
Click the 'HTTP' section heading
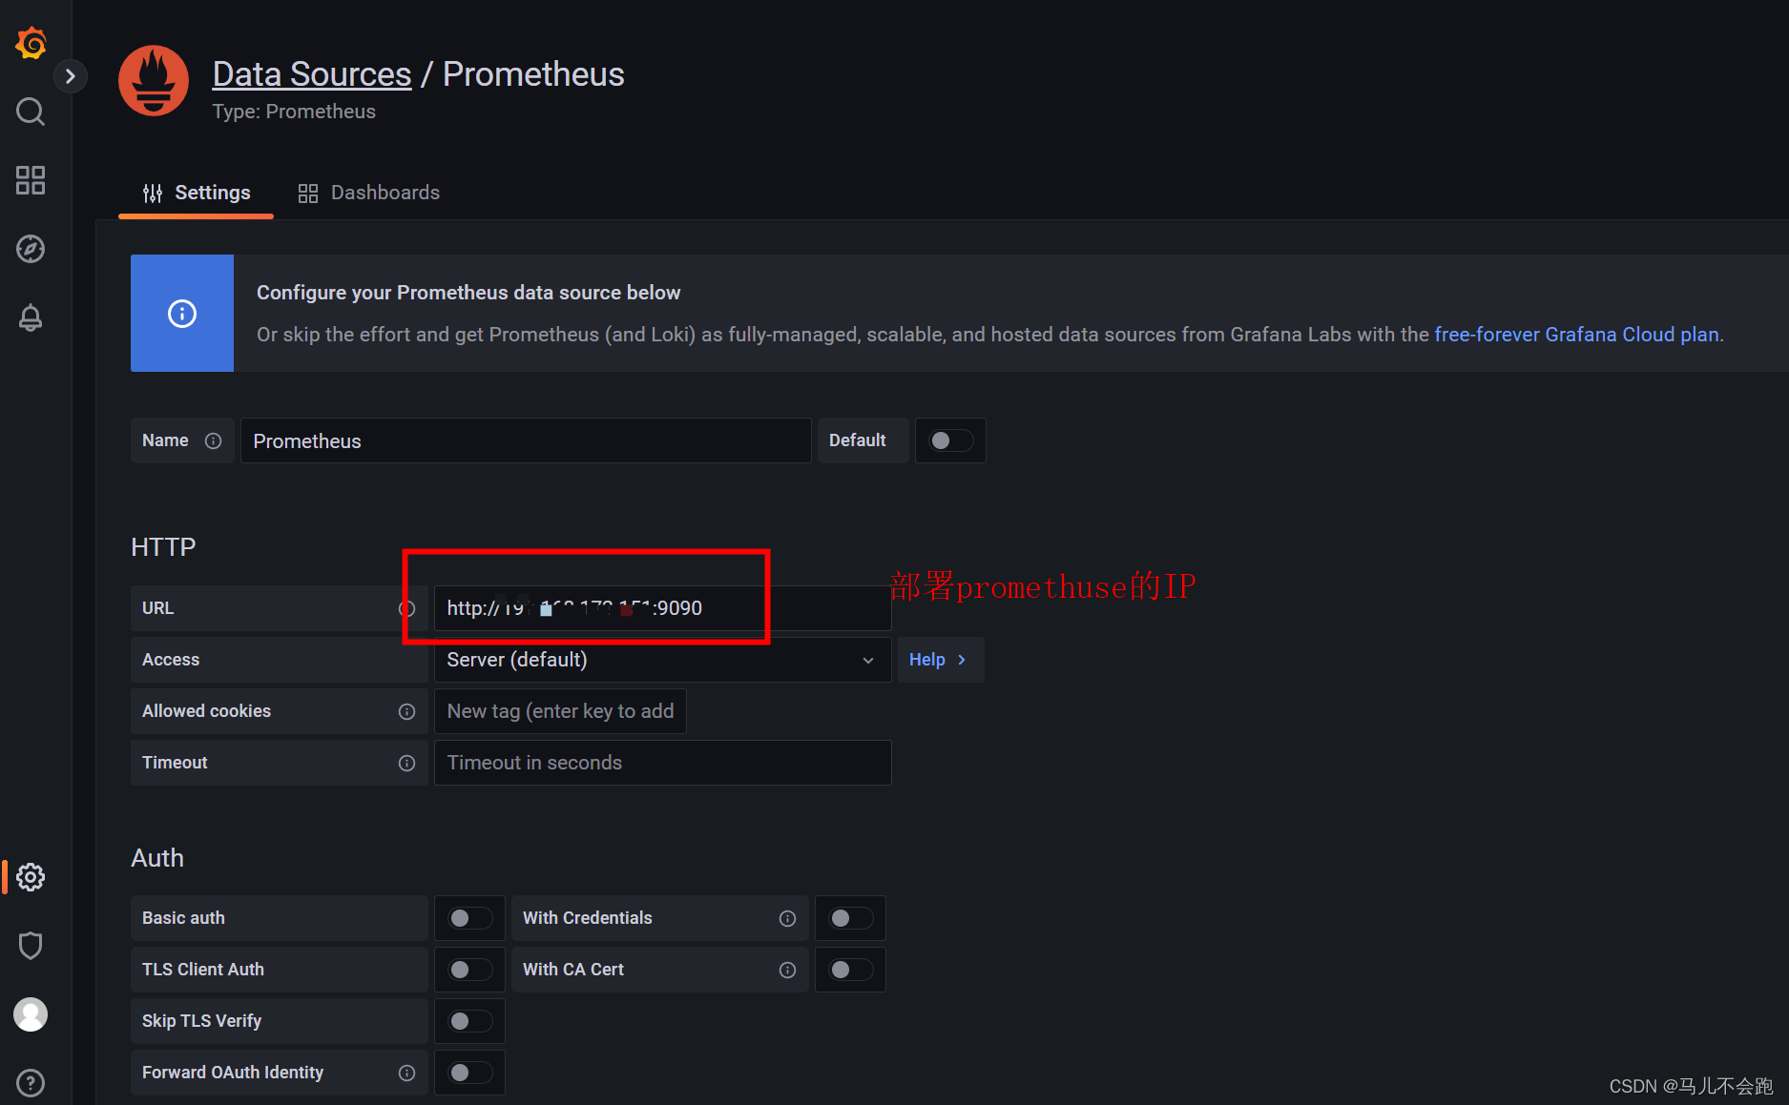(163, 547)
